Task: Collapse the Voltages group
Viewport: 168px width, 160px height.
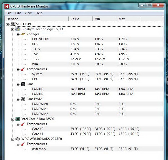Action: point(18,34)
